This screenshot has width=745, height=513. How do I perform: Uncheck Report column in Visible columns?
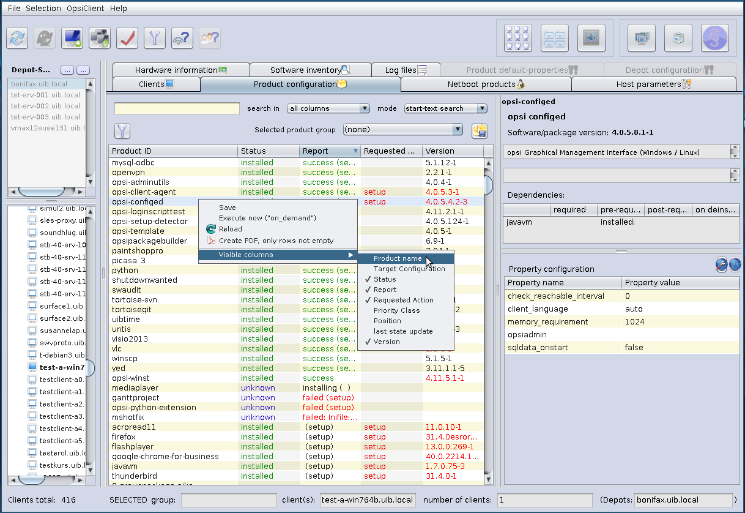[406, 290]
